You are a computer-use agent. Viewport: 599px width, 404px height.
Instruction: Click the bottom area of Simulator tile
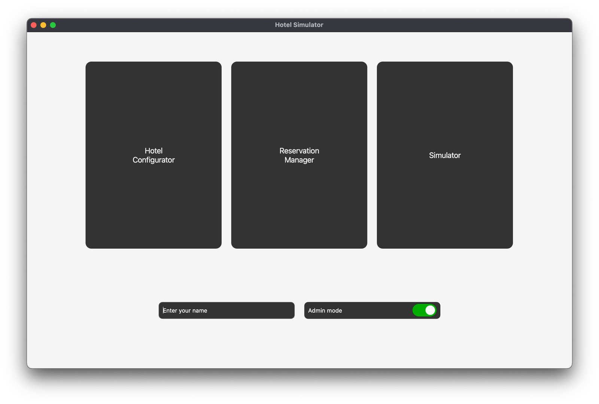coord(445,225)
